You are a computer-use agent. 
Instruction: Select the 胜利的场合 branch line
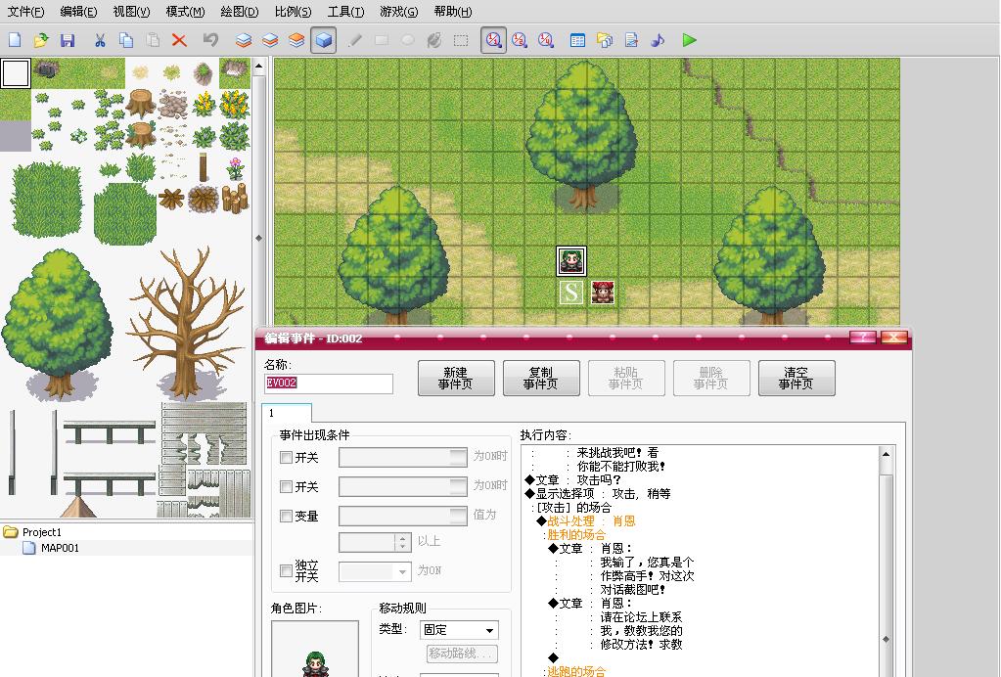pyautogui.click(x=575, y=535)
